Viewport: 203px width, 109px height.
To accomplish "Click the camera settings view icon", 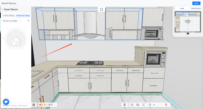I will (x=138, y=105).
